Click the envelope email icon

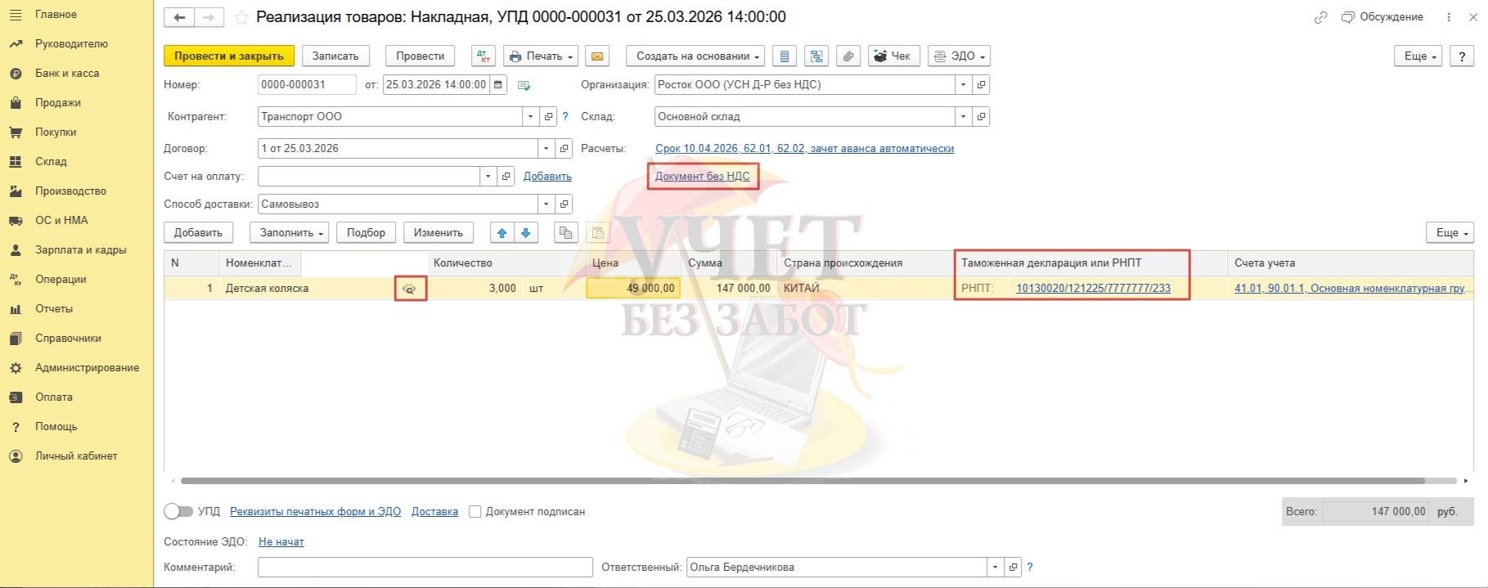(597, 56)
